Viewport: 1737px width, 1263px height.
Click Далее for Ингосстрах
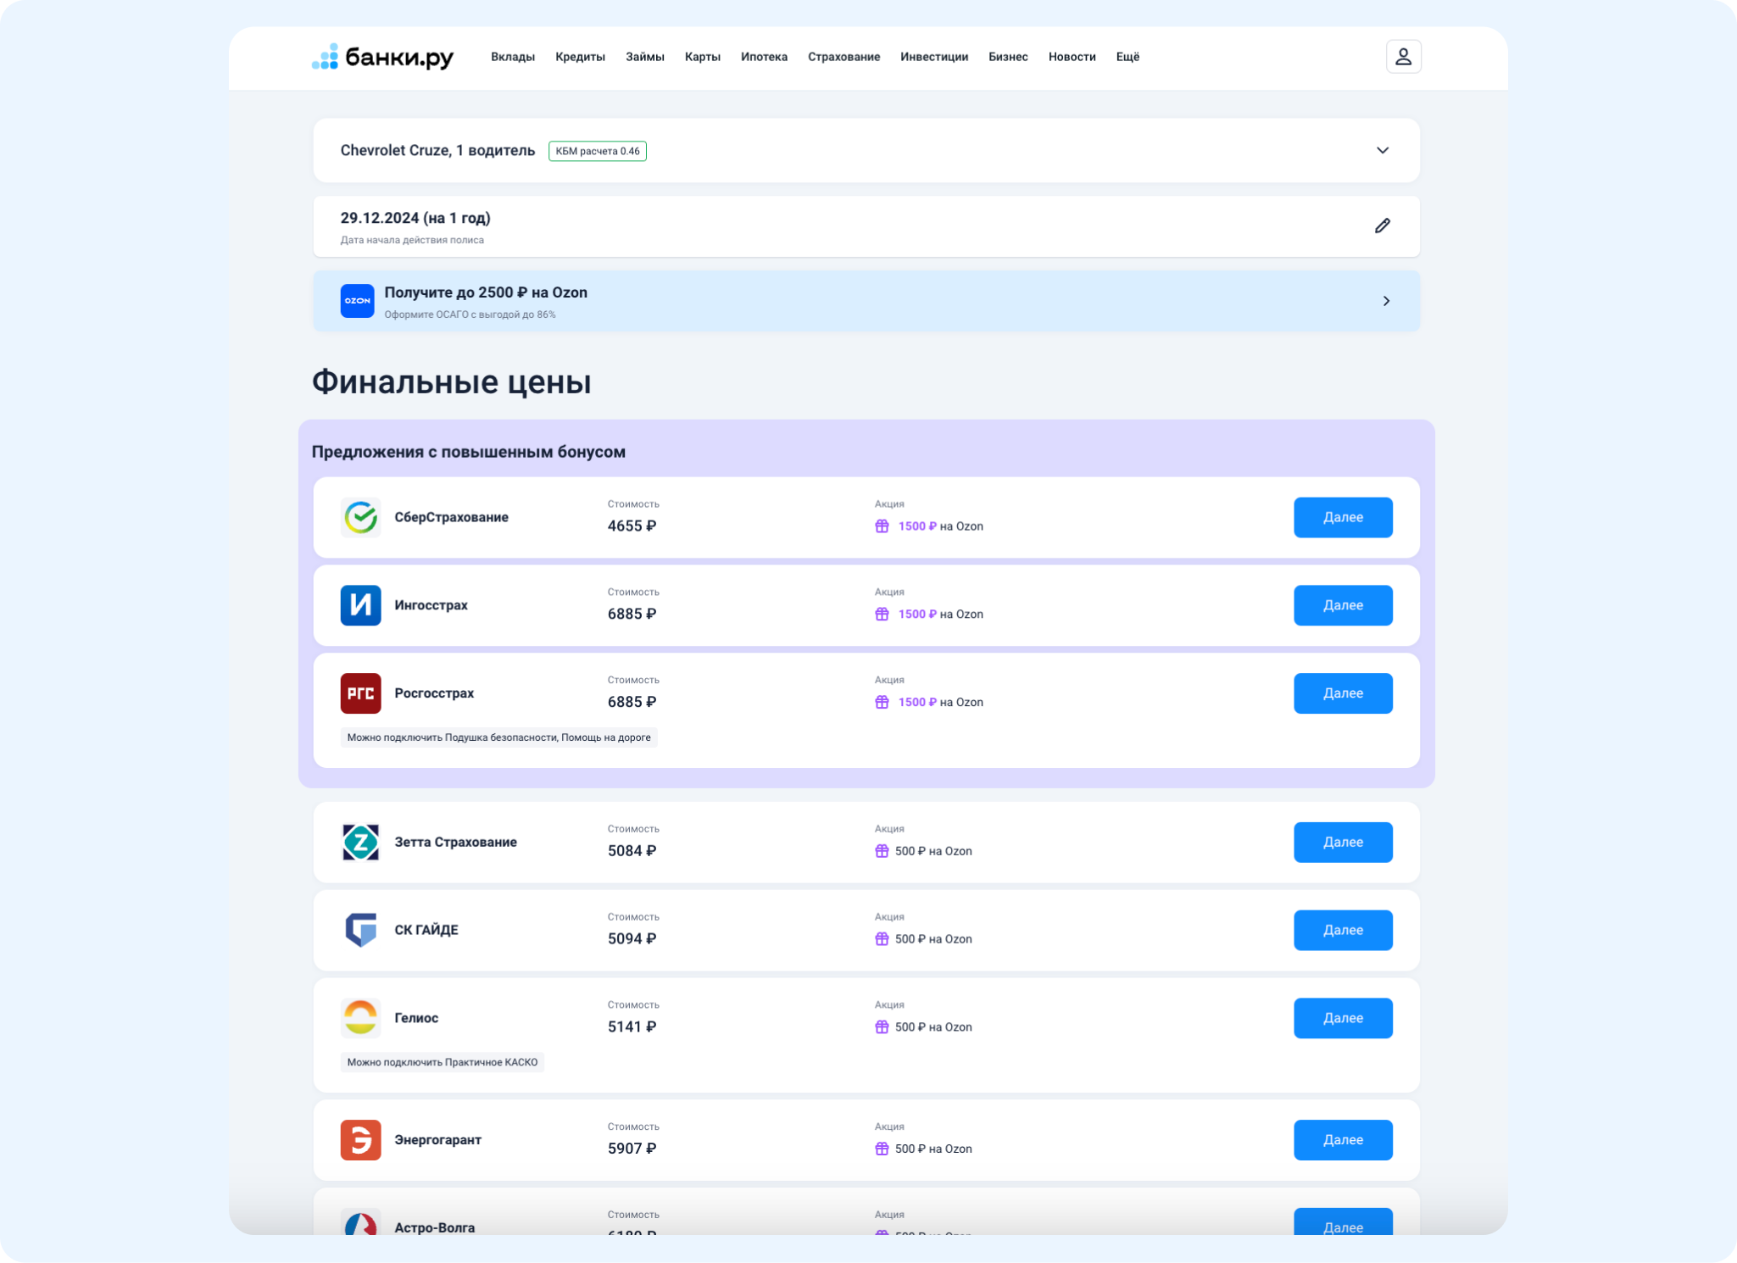point(1343,605)
